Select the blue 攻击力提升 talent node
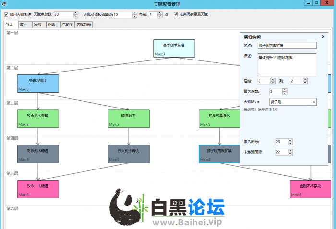The width and height of the screenshot is (336, 229). (37, 83)
